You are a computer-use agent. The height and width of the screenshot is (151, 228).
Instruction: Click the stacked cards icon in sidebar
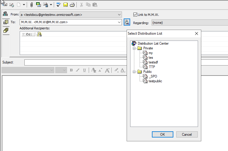(6, 31)
